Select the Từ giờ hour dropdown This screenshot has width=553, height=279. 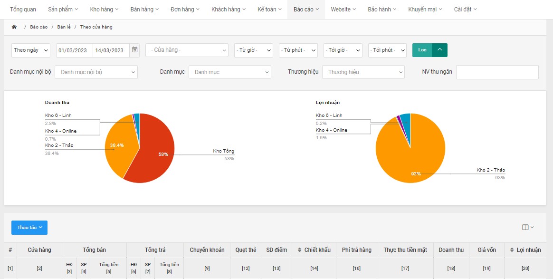[x=253, y=50]
